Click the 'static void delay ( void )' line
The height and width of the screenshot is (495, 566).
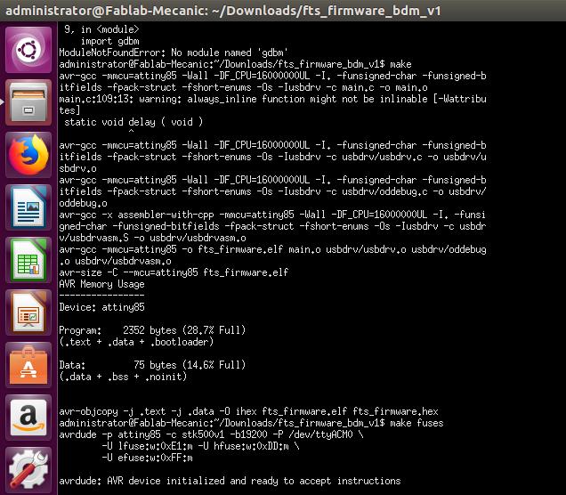point(133,122)
